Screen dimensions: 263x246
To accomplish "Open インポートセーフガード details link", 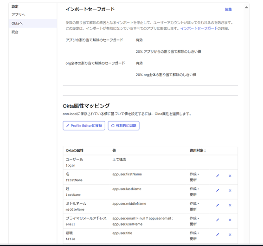I will (199, 28).
